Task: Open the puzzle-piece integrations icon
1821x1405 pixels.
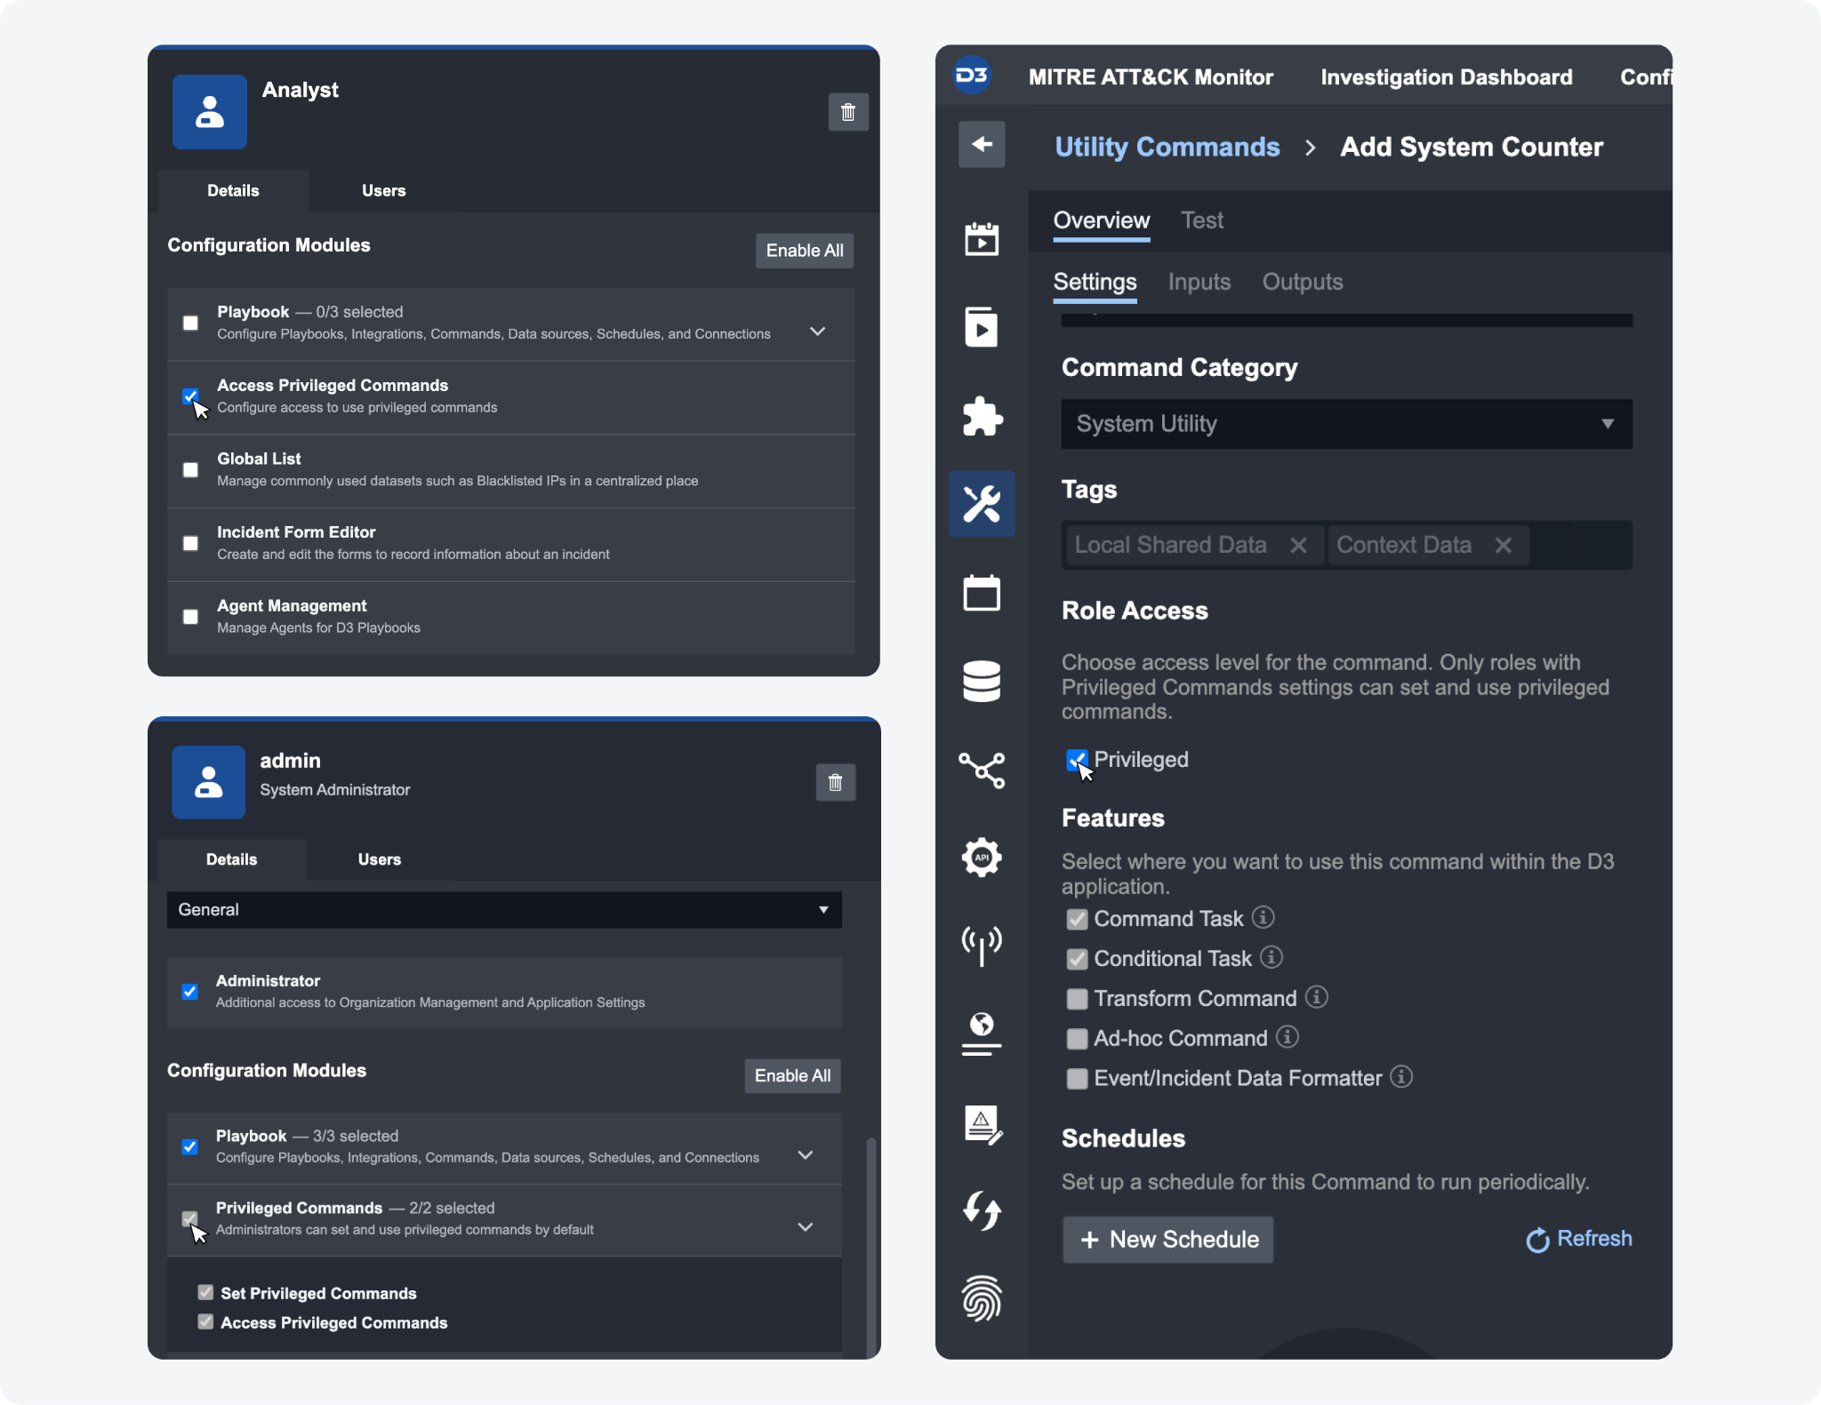Action: tap(982, 416)
